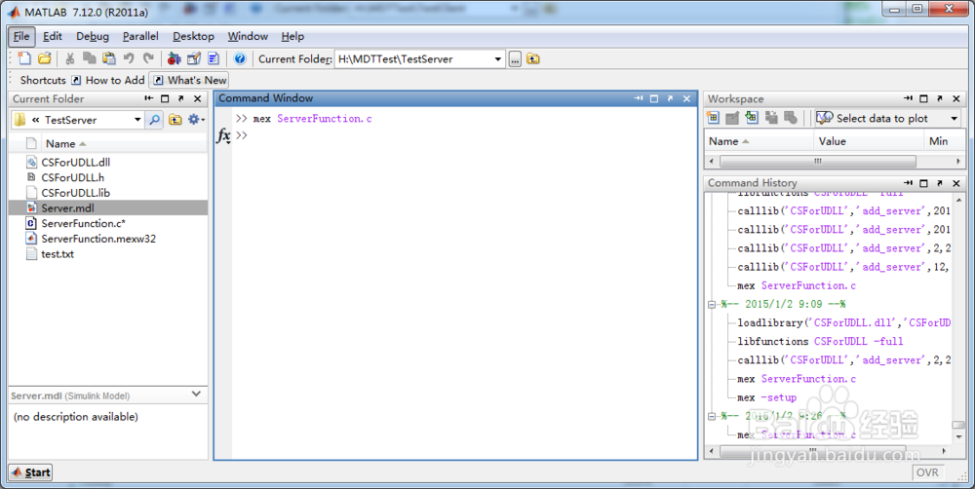This screenshot has width=975, height=489.
Task: Click the How to Add shortcut
Action: coord(107,80)
